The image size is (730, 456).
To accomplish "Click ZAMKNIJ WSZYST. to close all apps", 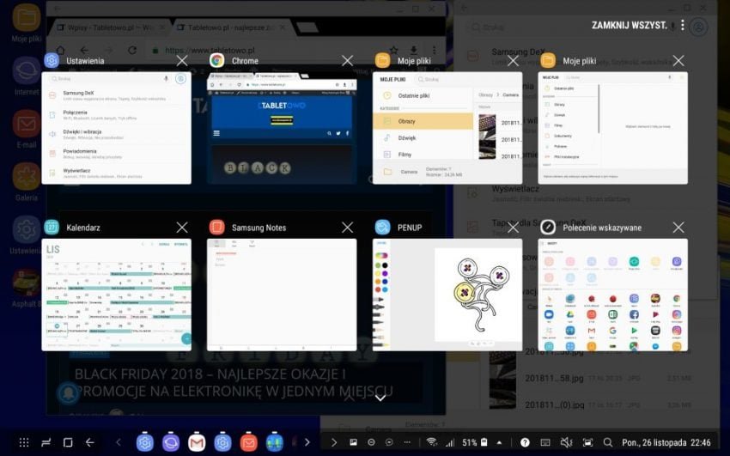I will 629,25.
